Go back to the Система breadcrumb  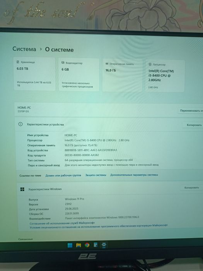[x=24, y=49]
